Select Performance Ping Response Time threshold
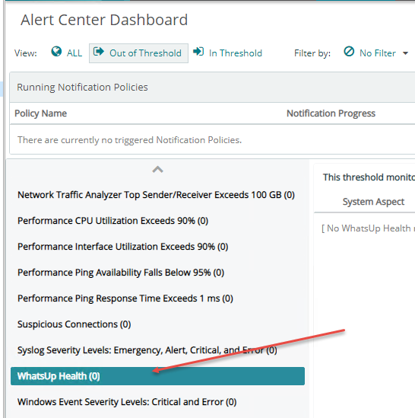Viewport: 415px width, 418px height. 125,298
